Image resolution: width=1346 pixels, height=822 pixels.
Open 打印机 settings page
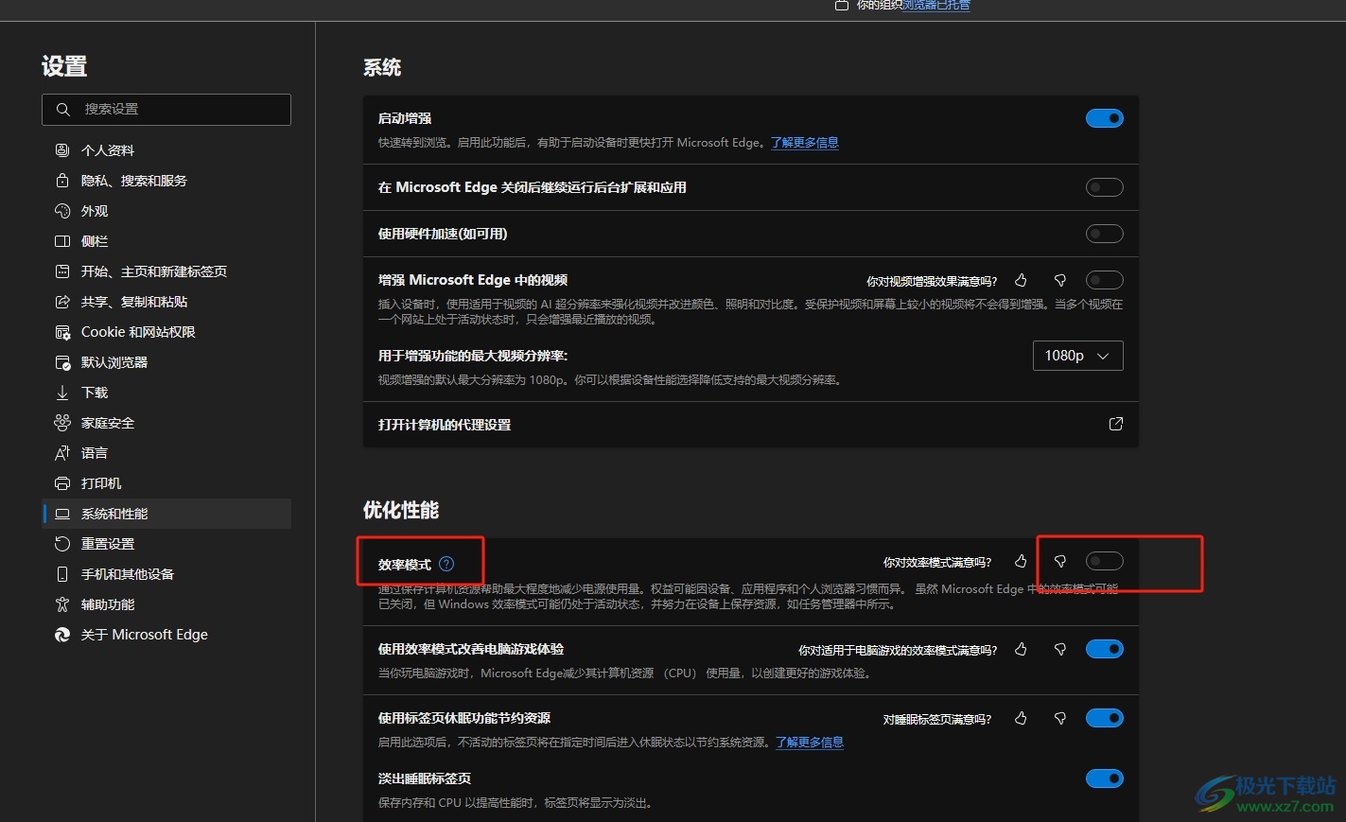pos(166,483)
